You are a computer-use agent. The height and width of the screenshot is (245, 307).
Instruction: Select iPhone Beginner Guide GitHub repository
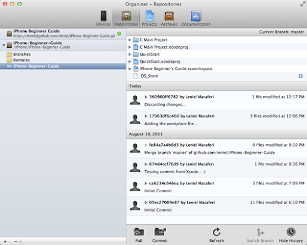tap(63, 34)
